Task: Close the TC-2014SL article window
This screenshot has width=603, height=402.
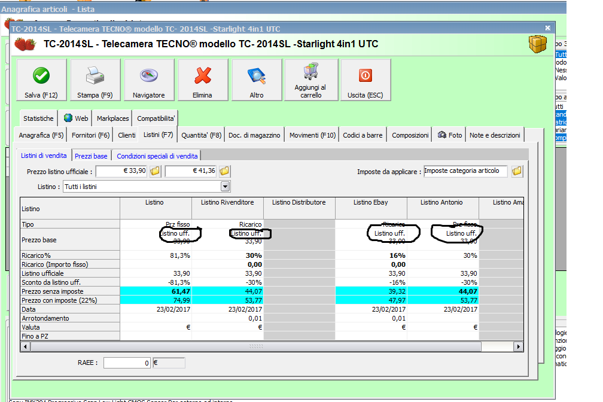Action: coord(547,28)
